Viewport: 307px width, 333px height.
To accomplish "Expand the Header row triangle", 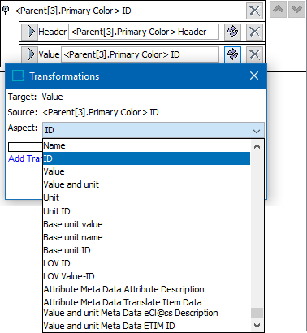I will tap(29, 32).
